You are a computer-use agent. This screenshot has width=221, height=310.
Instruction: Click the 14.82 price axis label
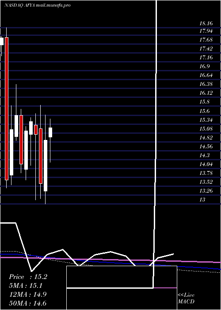point(206,138)
